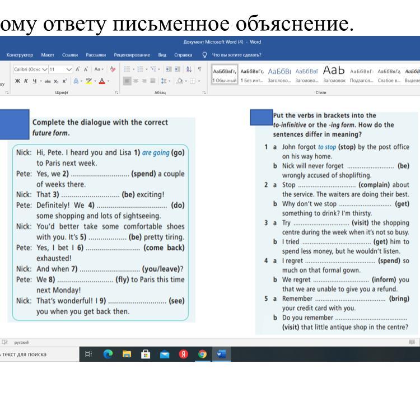Open the Конструктор tab
The width and height of the screenshot is (420, 420).
(x=20, y=55)
